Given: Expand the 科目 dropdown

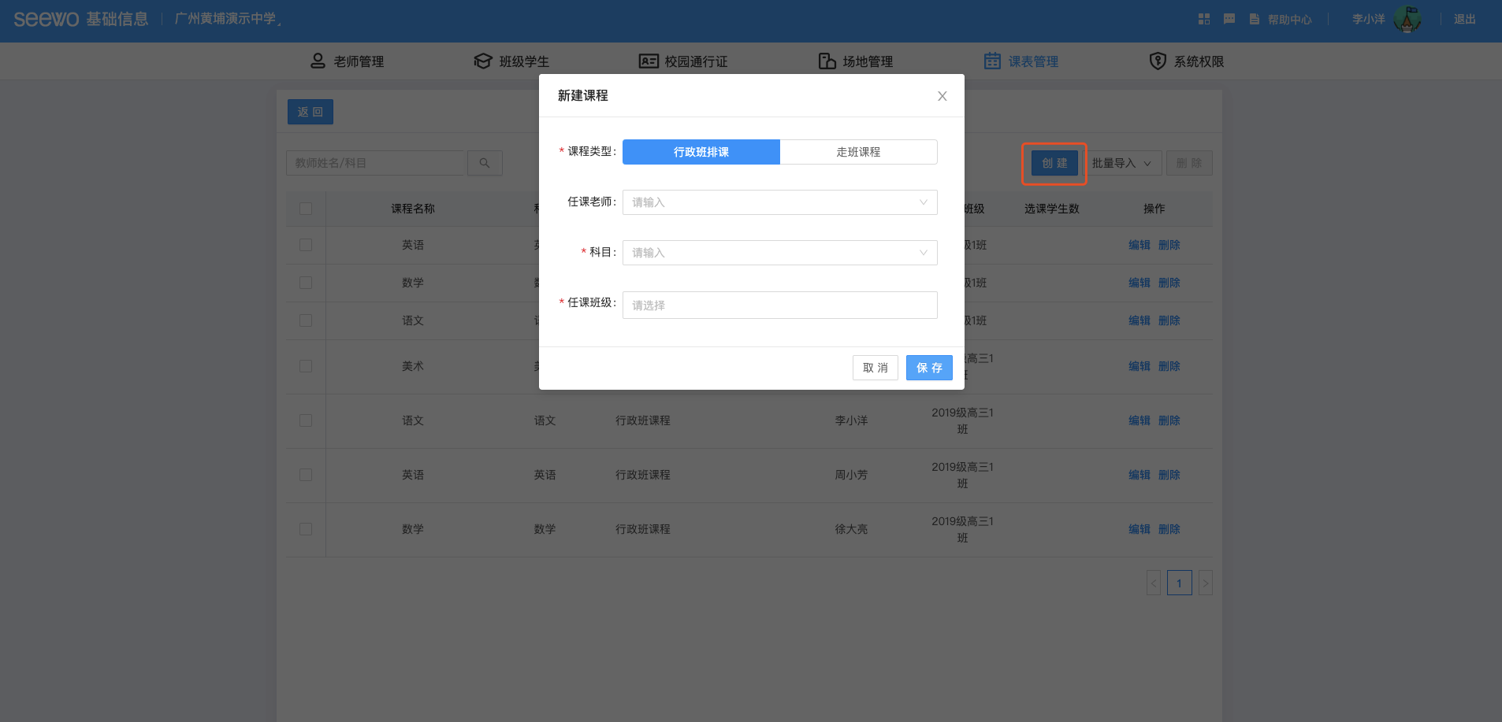Looking at the screenshot, I should pyautogui.click(x=780, y=253).
